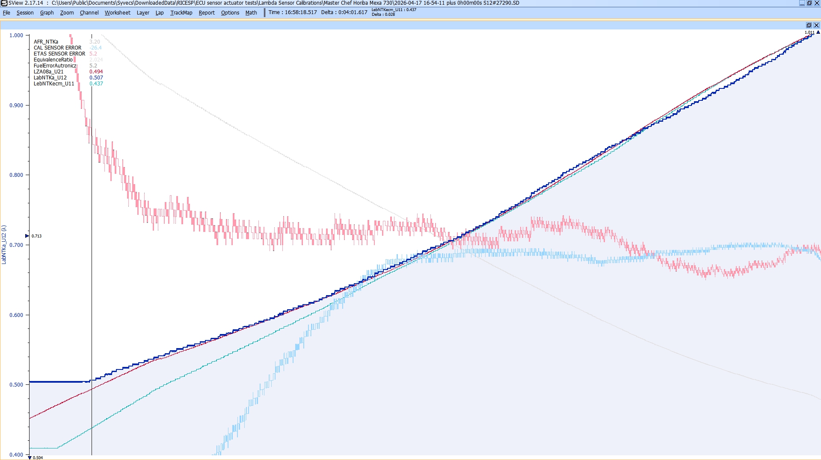Click the right-arrow cursor marker at 0.713
This screenshot has height=460, width=821.
point(27,236)
